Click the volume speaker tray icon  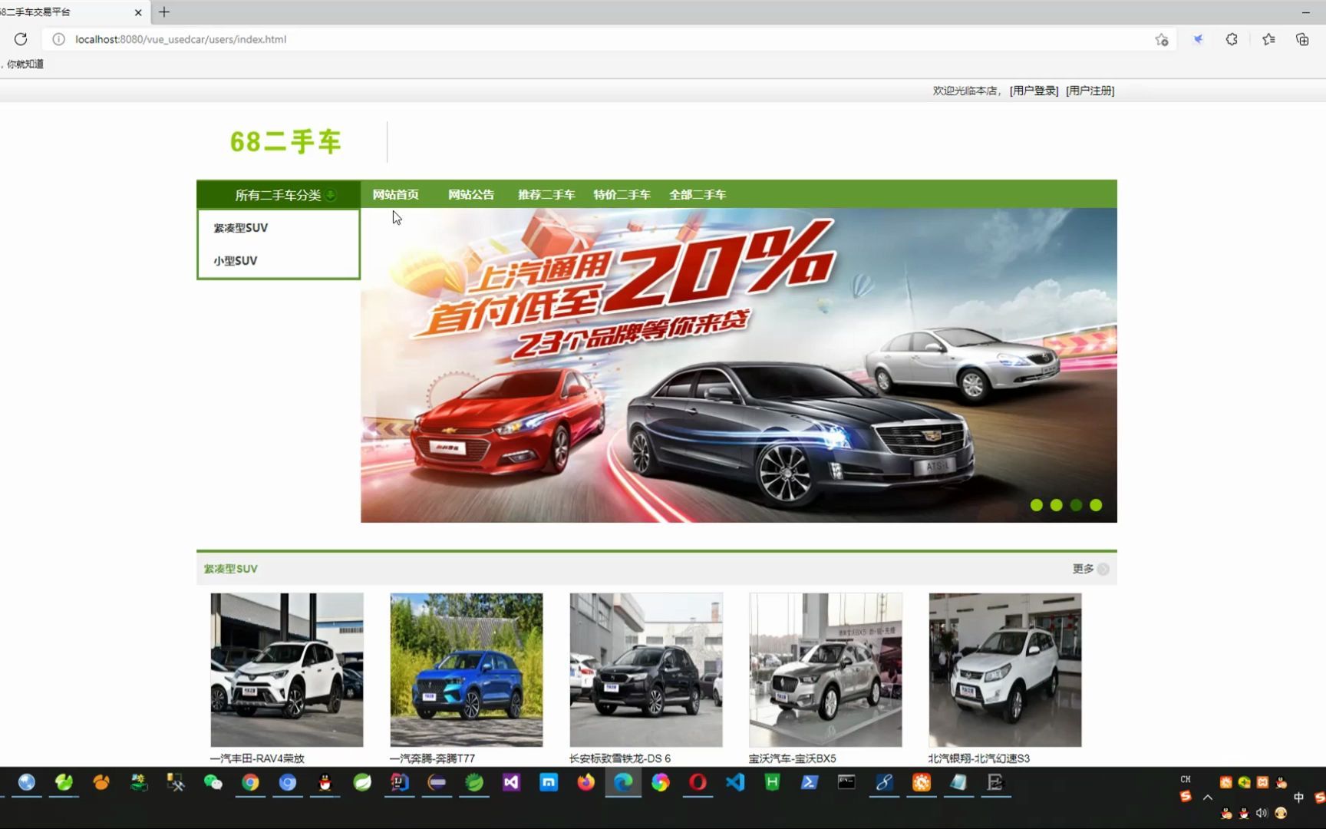point(1262,813)
